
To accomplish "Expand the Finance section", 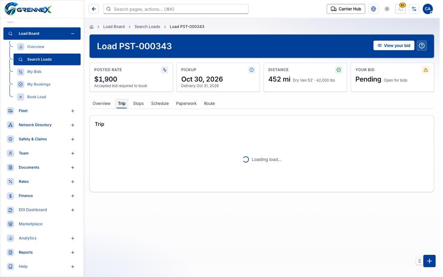I will click(73, 196).
